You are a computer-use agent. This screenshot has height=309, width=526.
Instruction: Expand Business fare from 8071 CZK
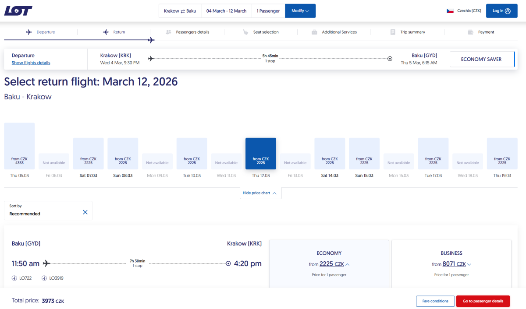pyautogui.click(x=451, y=264)
